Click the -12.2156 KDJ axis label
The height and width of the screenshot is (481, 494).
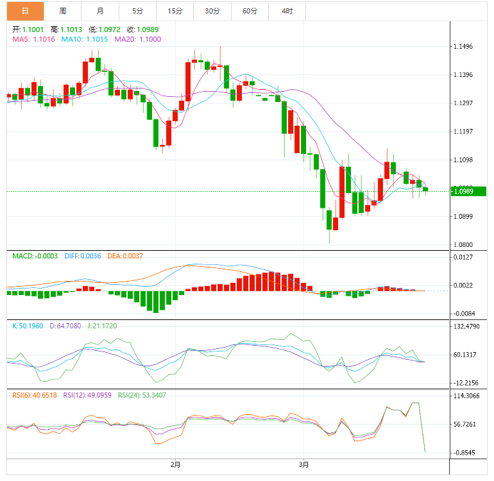[x=466, y=384]
